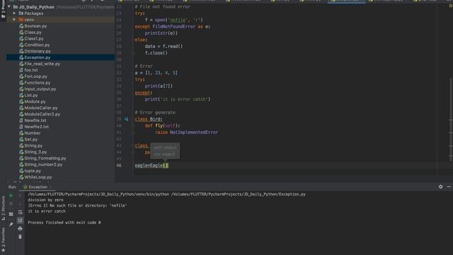The image size is (453, 255).
Task: Click the editor vertical scrollbar
Action: coord(451,118)
